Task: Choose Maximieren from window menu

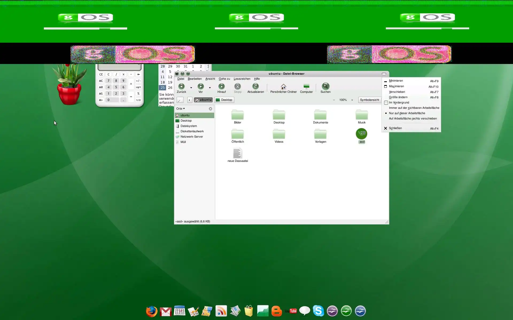Action: click(x=396, y=86)
